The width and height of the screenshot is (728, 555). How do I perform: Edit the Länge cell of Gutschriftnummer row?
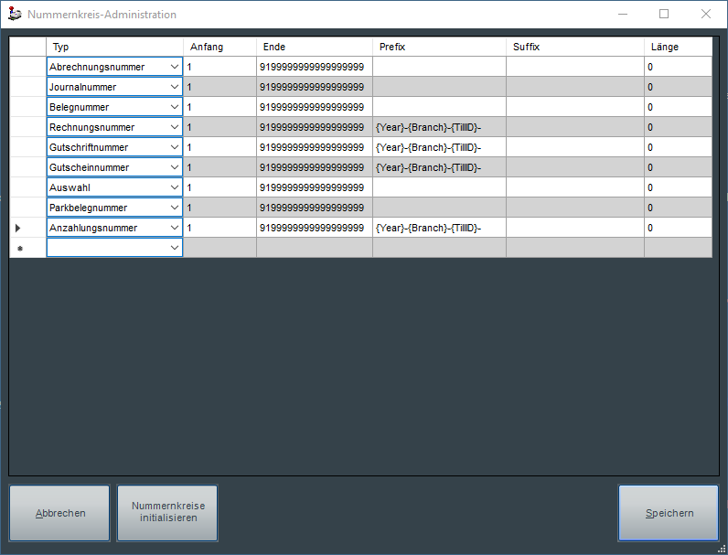tap(677, 147)
